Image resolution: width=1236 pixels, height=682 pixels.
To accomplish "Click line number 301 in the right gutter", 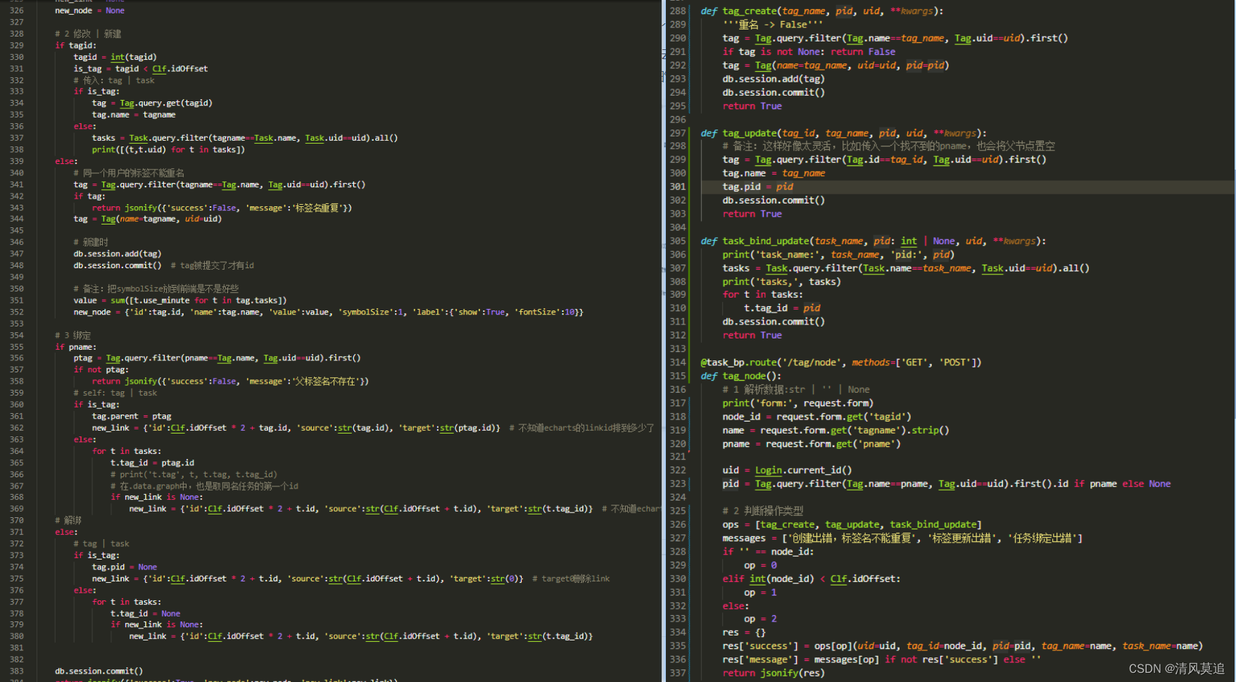I will [678, 187].
